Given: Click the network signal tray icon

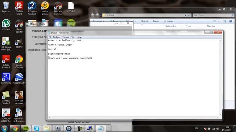Looking at the screenshot, I should coord(214,129).
